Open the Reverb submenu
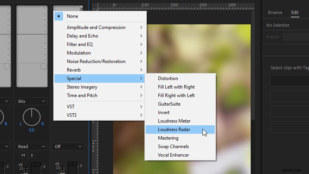Viewport: 309px width, 174px height. click(x=100, y=70)
